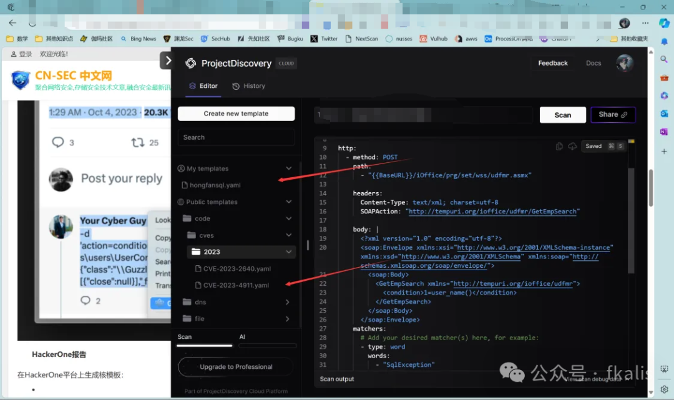This screenshot has width=674, height=400.
Task: Select the AI bottom tab
Action: [242, 337]
